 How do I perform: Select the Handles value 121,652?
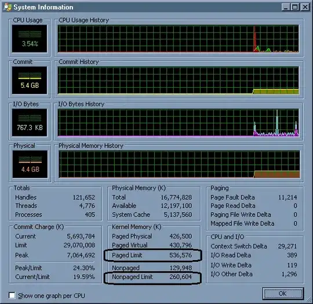coord(83,197)
